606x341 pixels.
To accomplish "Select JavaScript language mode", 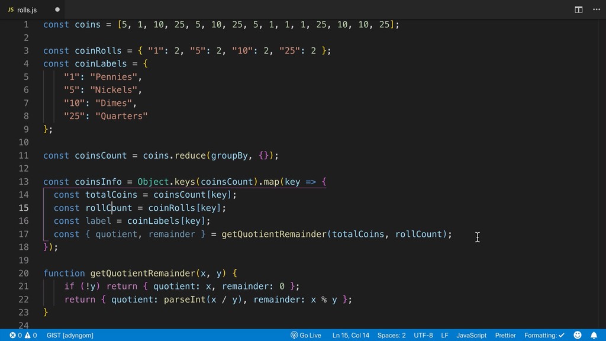I will 472,335.
